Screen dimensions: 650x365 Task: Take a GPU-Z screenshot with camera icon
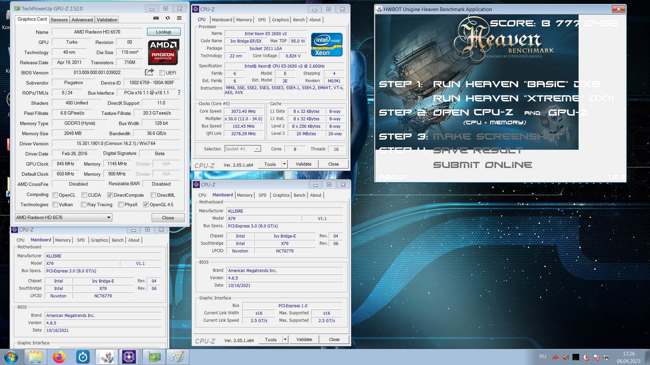[156, 18]
